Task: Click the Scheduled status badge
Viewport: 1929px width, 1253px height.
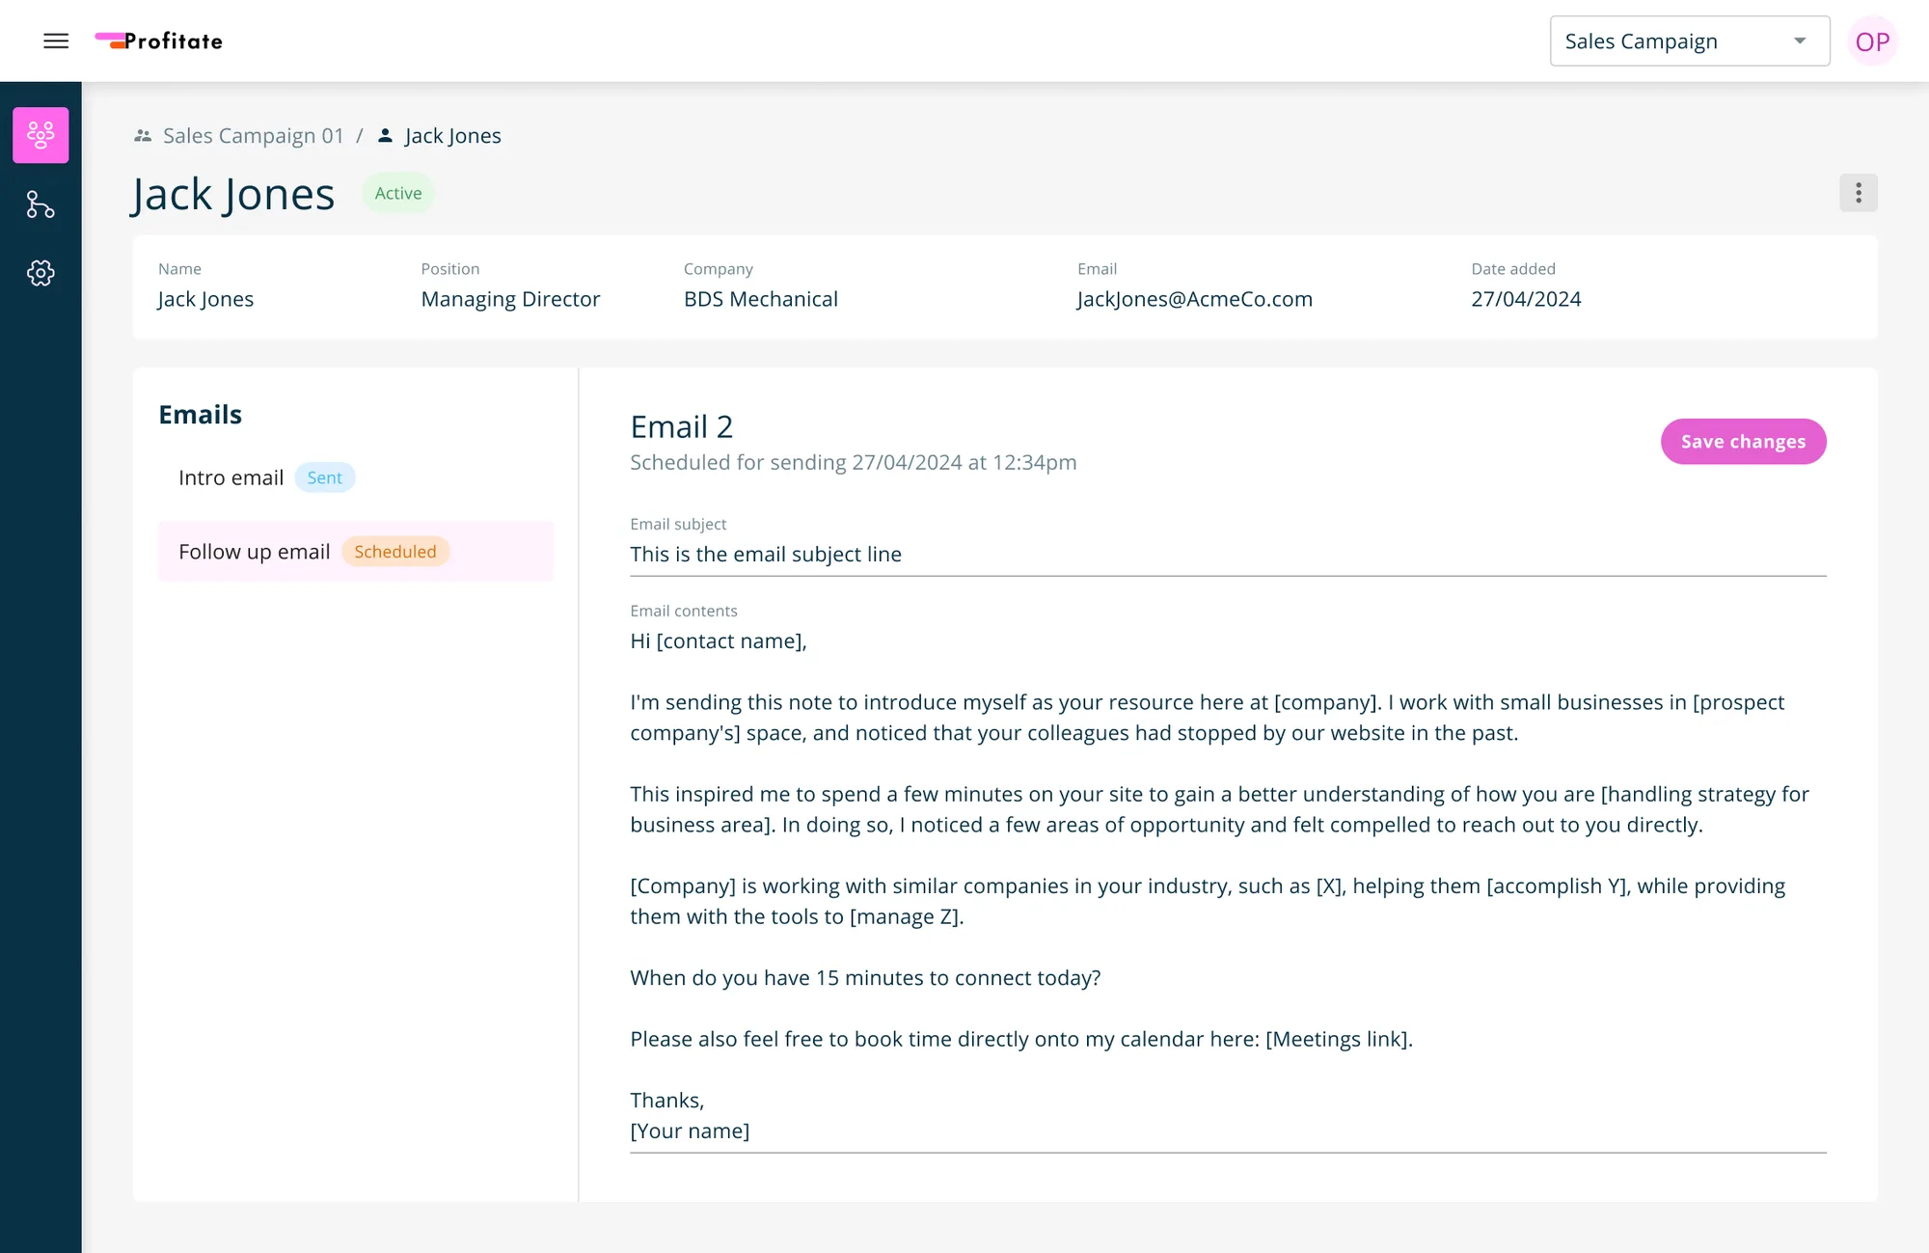Action: pos(394,552)
